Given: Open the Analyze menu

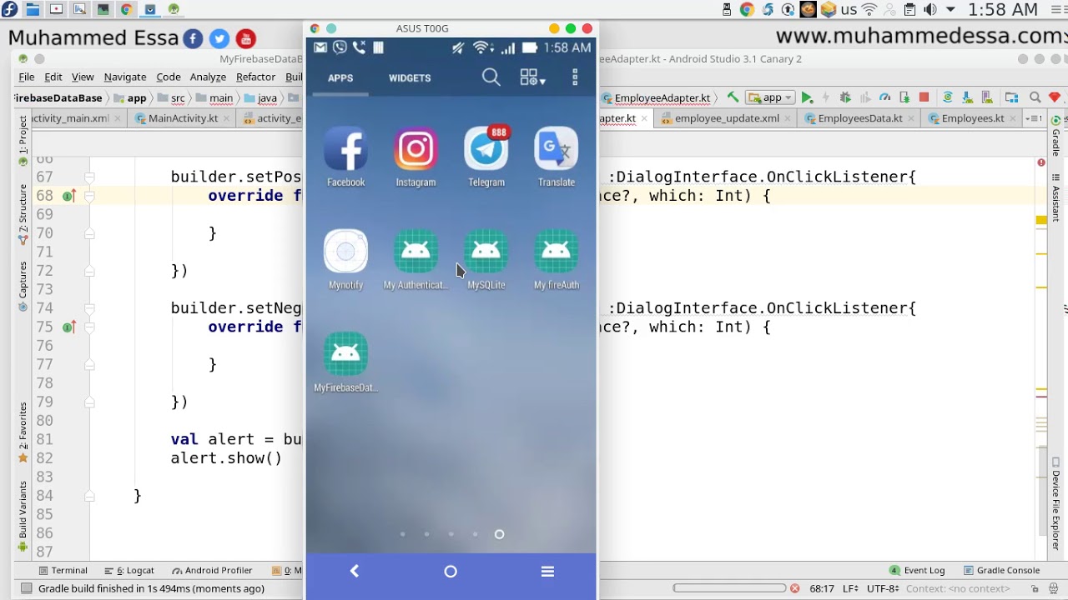Looking at the screenshot, I should click(x=208, y=77).
